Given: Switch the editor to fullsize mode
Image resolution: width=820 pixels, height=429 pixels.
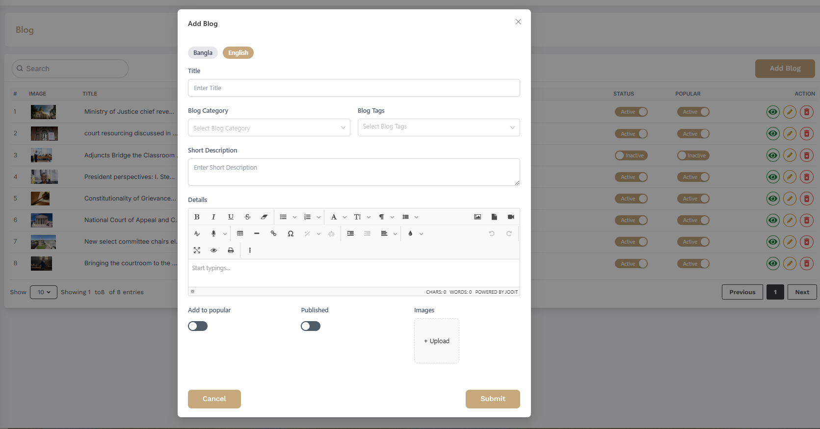Looking at the screenshot, I should click(197, 250).
